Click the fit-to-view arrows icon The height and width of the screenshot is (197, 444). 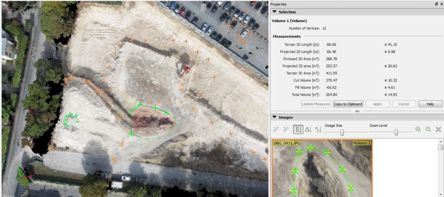tap(439, 129)
